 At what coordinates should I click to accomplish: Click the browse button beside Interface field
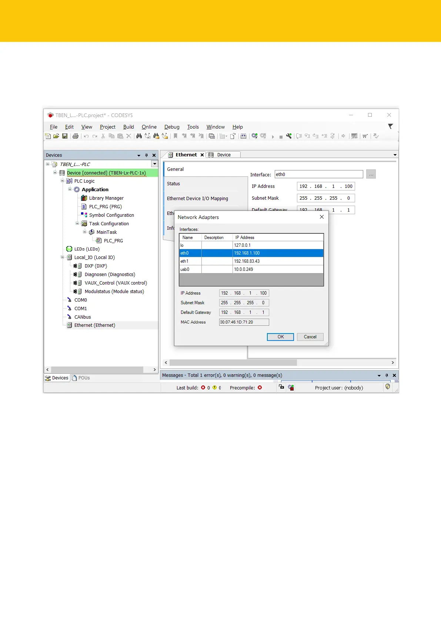(371, 174)
